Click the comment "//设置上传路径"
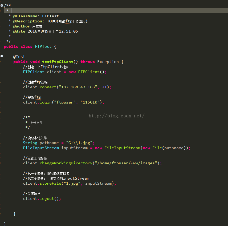228x226 pixels. pos(35,158)
